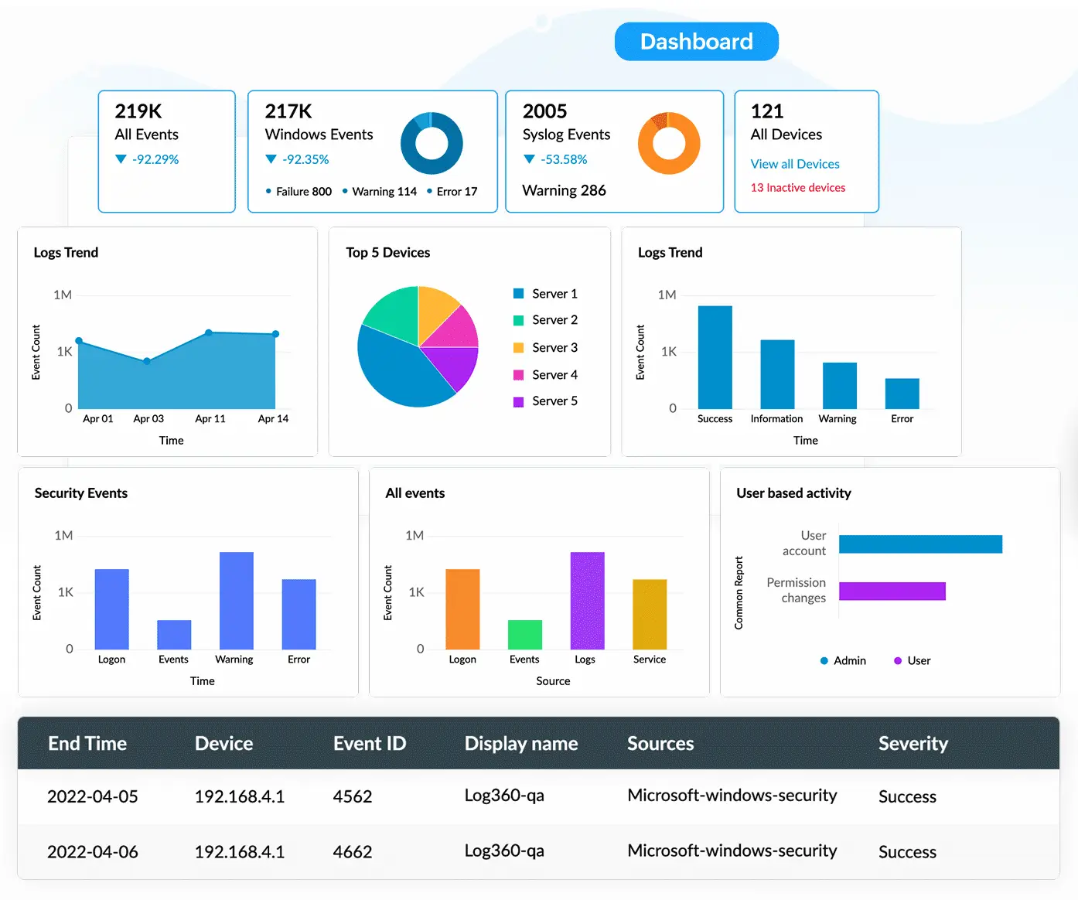Click the Logon bar in Security Events
Viewport: 1078px width, 900px height.
tap(111, 609)
